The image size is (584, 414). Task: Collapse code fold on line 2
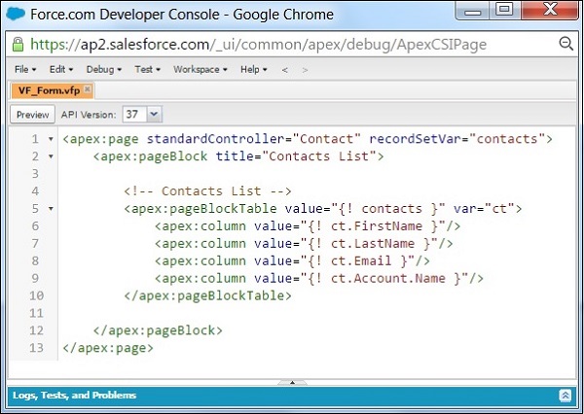[x=49, y=156]
